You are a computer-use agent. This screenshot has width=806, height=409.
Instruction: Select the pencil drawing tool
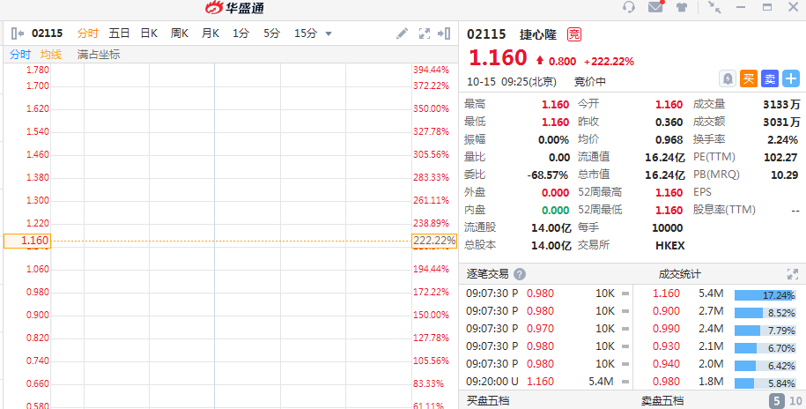pyautogui.click(x=402, y=34)
